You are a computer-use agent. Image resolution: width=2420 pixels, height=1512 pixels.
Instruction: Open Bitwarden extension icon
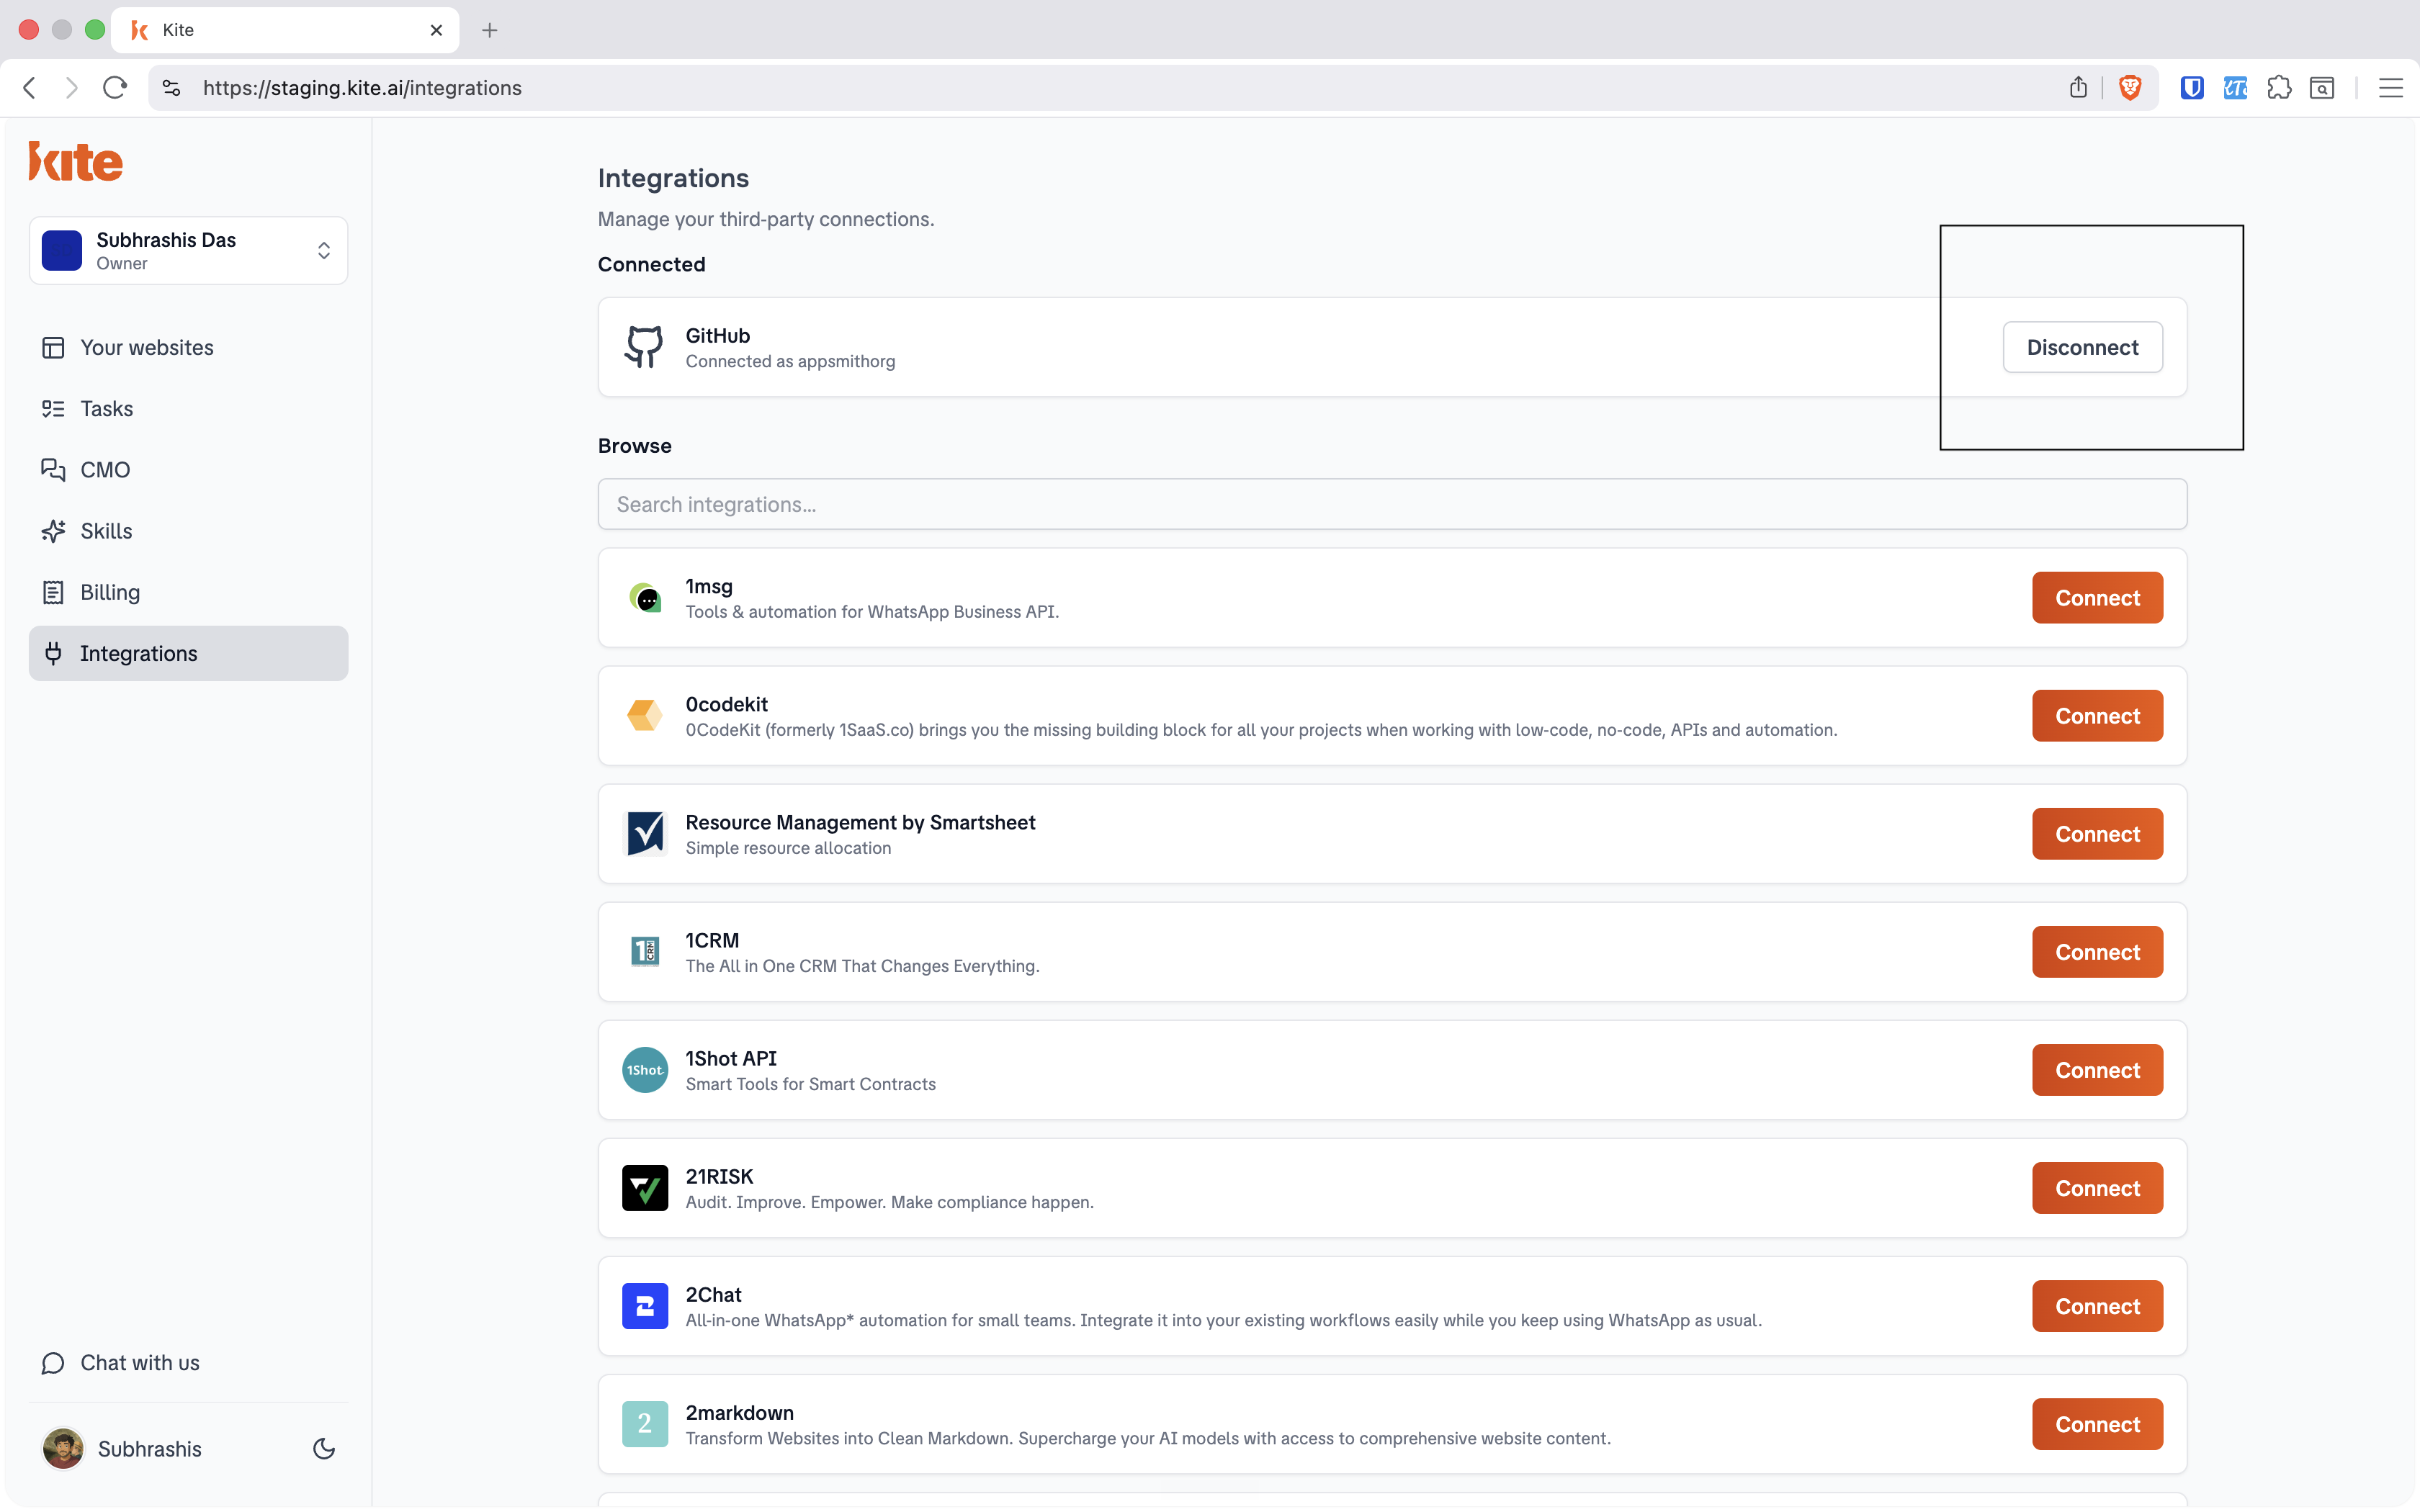pos(2192,88)
